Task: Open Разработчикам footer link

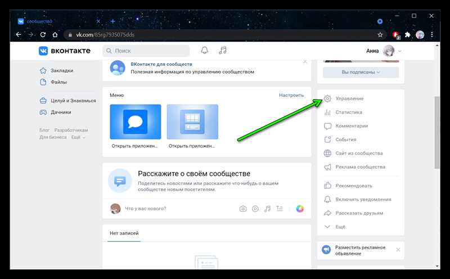Action: pyautogui.click(x=71, y=130)
